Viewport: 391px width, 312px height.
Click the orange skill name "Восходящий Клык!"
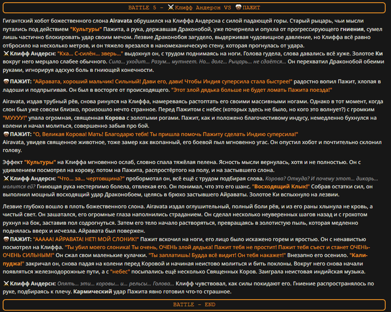[x=281, y=187]
